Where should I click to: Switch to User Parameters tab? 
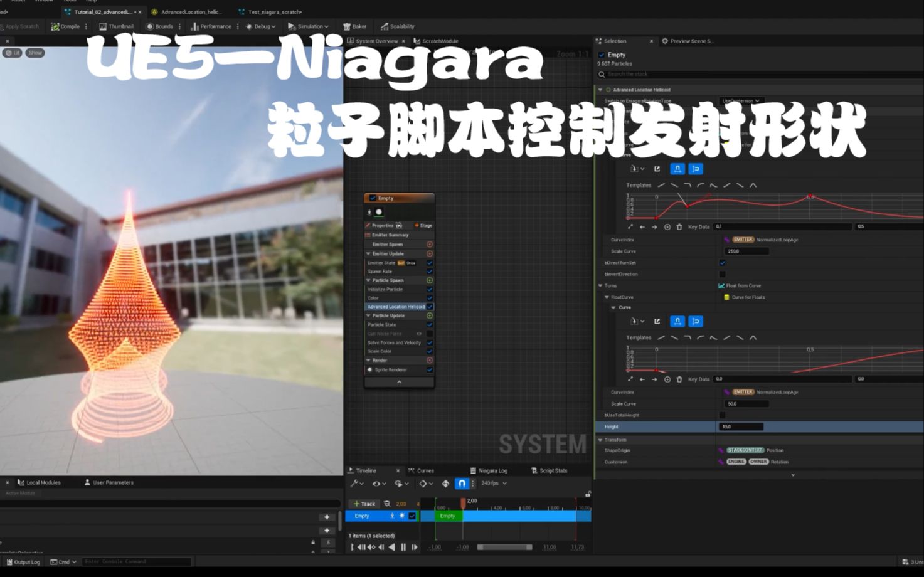pyautogui.click(x=109, y=482)
